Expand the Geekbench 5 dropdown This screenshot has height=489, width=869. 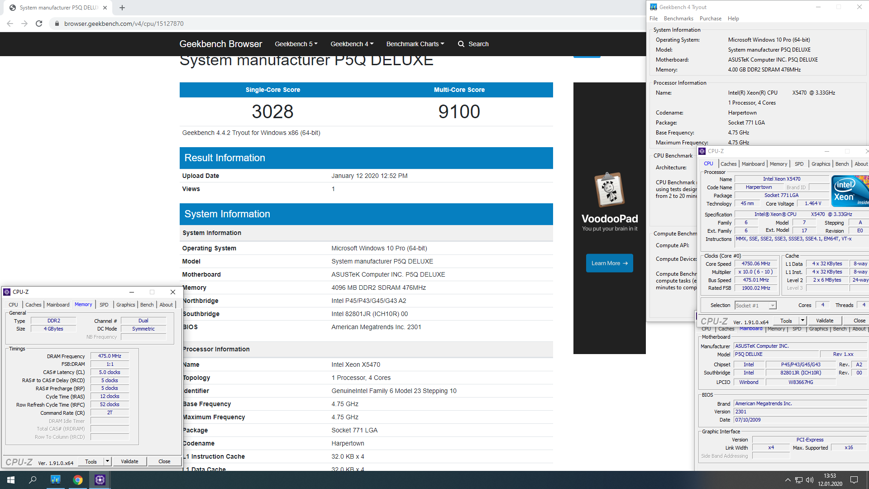(296, 44)
